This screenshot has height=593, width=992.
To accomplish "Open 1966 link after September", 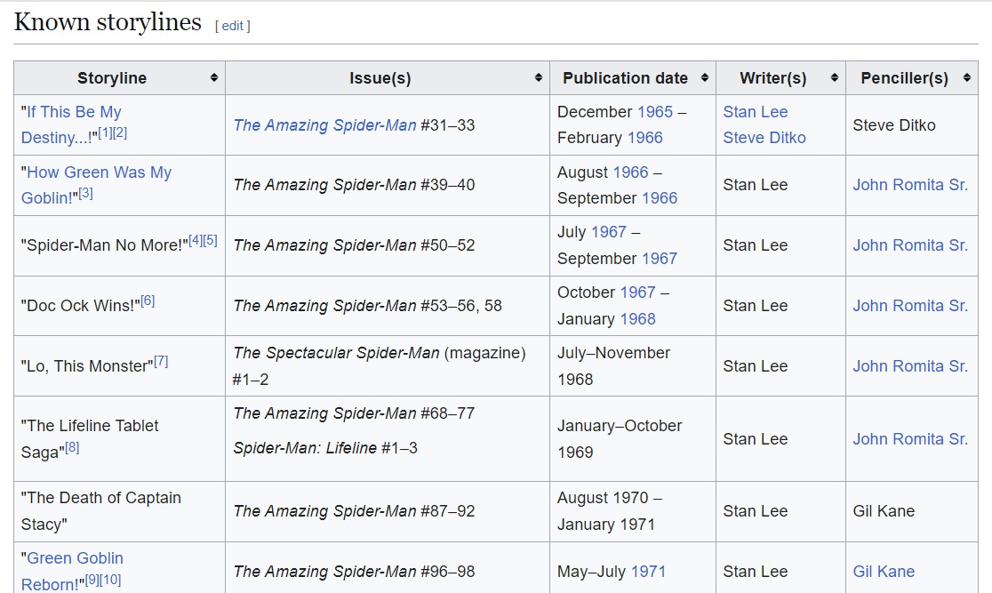I will click(660, 198).
